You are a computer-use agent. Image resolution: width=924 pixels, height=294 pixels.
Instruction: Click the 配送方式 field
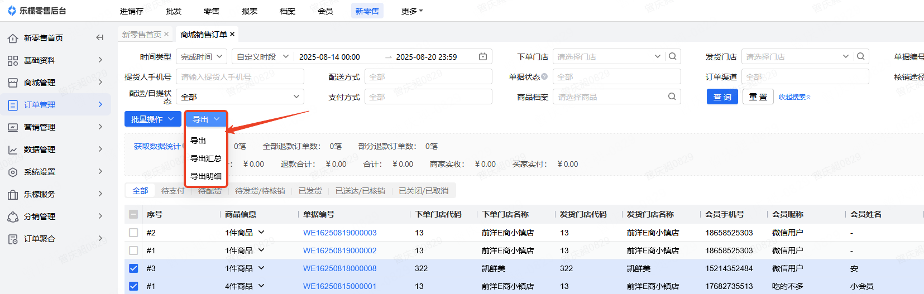[428, 76]
